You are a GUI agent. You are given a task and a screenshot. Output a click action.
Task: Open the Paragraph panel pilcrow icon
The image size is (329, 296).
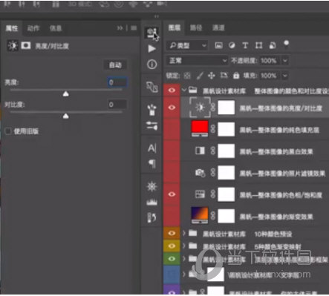point(152,163)
